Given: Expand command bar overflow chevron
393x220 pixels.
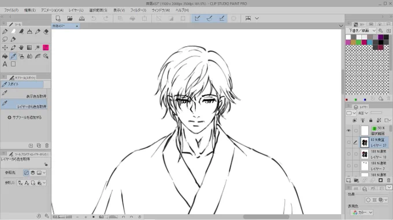Looking at the screenshot, I should coord(257,18).
